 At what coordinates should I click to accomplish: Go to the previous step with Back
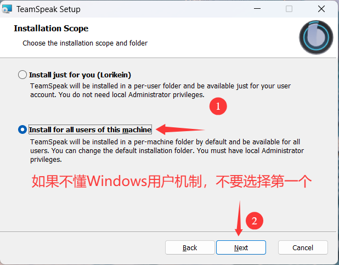190,247
